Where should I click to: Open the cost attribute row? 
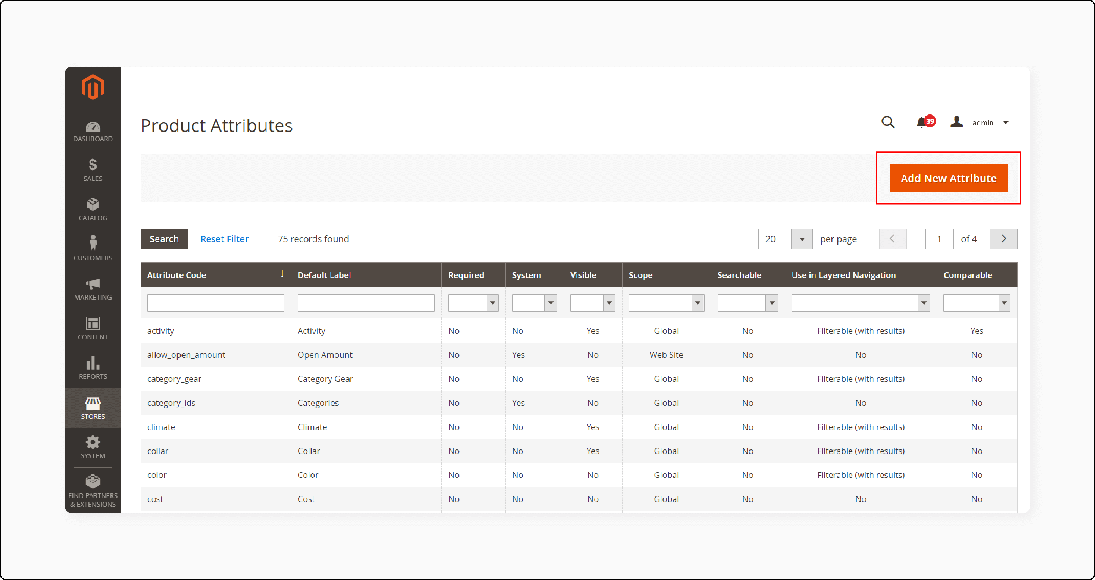579,499
